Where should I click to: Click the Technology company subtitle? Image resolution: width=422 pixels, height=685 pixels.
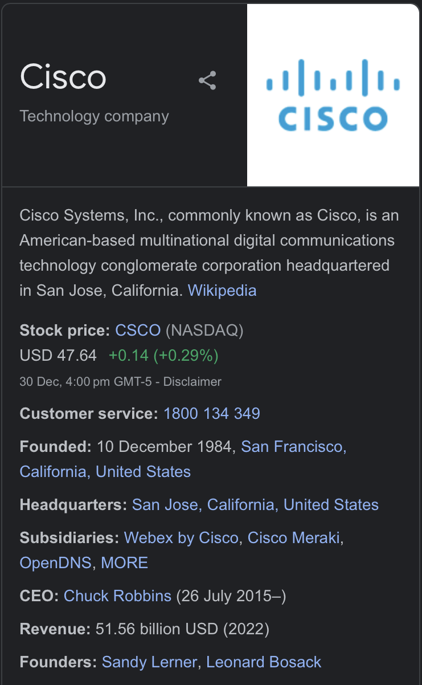[x=94, y=116]
